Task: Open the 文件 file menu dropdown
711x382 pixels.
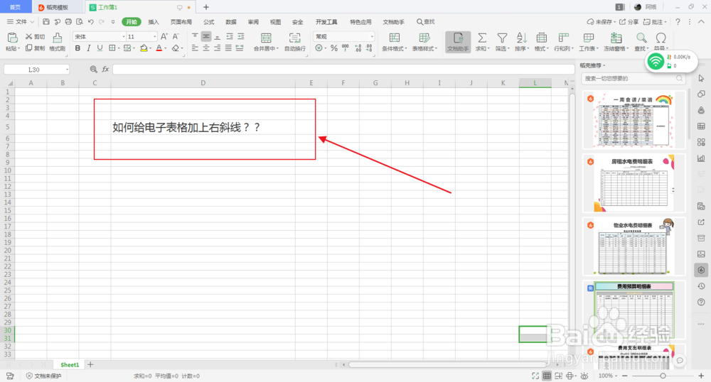Action: click(x=21, y=22)
